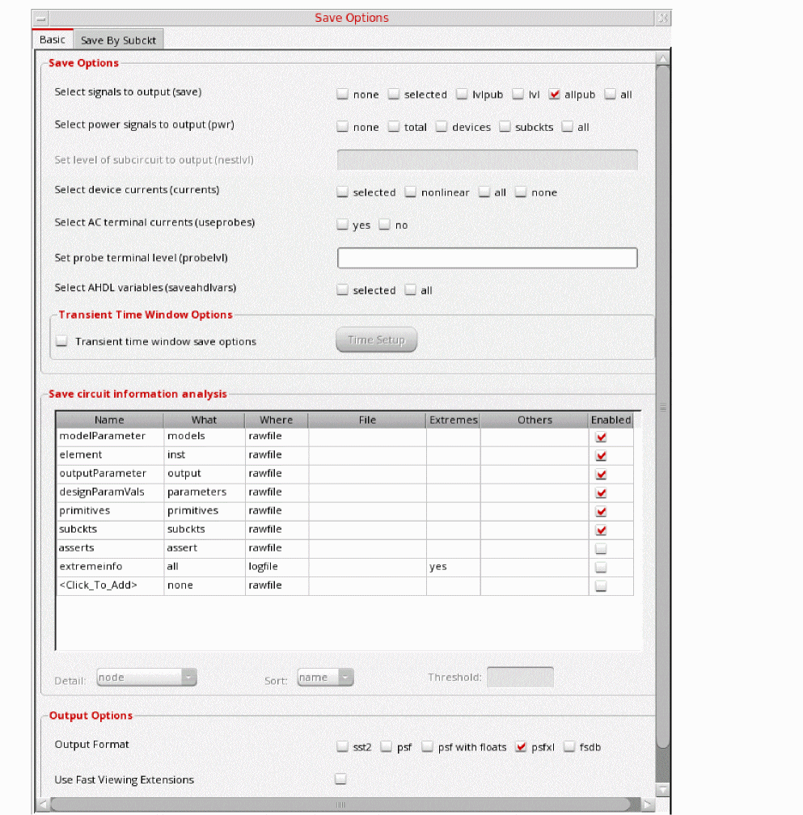Focus the probe terminal level input field
Image resolution: width=803 pixels, height=815 pixels.
point(487,258)
